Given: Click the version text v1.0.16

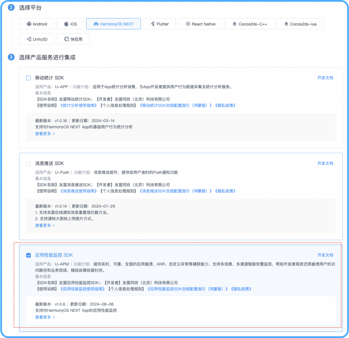Looking at the screenshot, I should pyautogui.click(x=61, y=121).
